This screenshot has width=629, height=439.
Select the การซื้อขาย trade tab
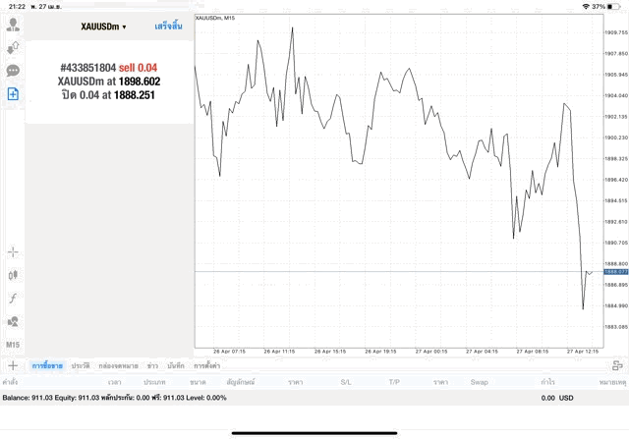coord(47,365)
